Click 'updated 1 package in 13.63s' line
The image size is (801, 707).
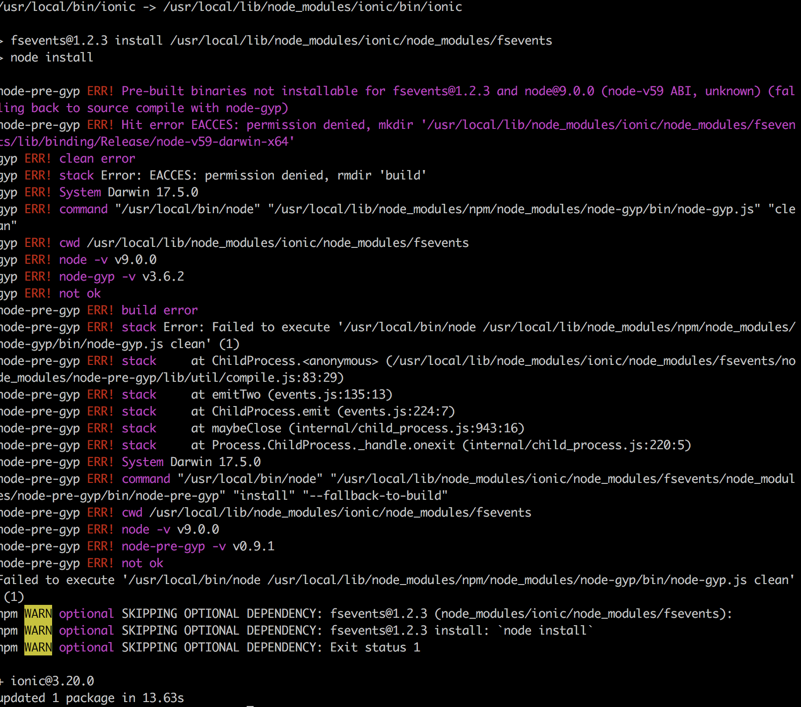92,698
